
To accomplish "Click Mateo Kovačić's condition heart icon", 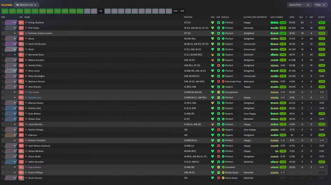I will (213, 60).
